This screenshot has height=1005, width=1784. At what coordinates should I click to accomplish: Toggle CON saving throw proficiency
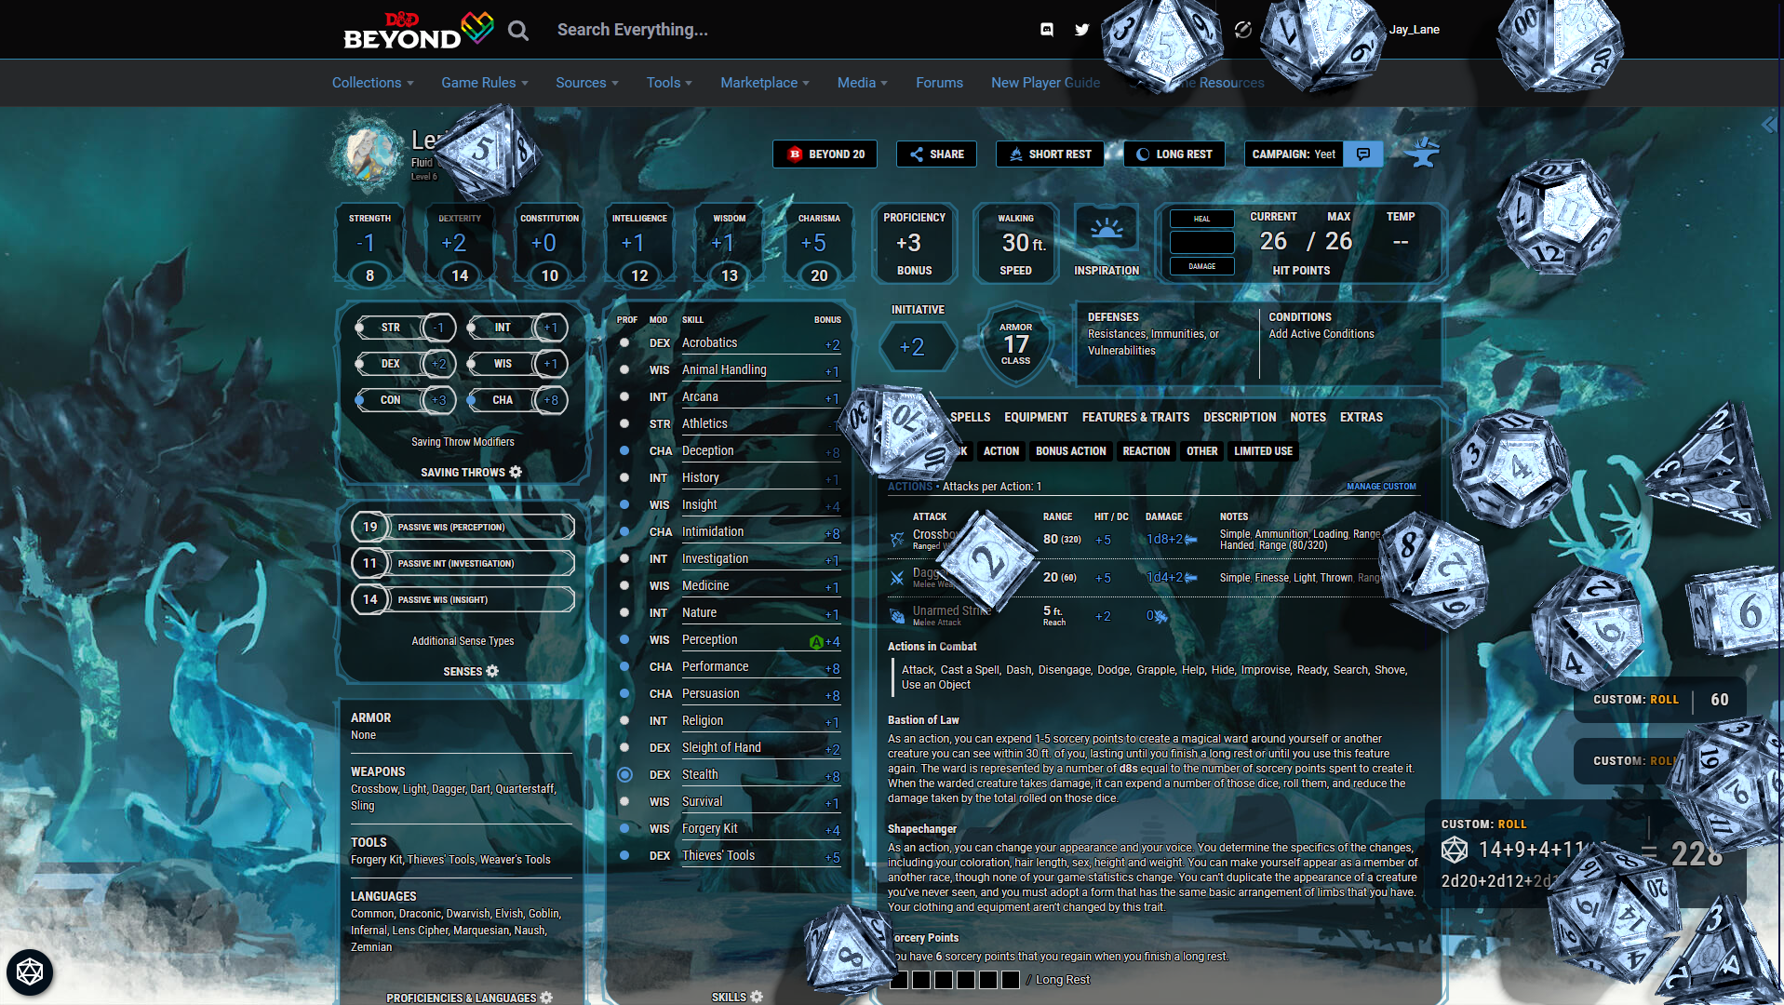(x=359, y=400)
